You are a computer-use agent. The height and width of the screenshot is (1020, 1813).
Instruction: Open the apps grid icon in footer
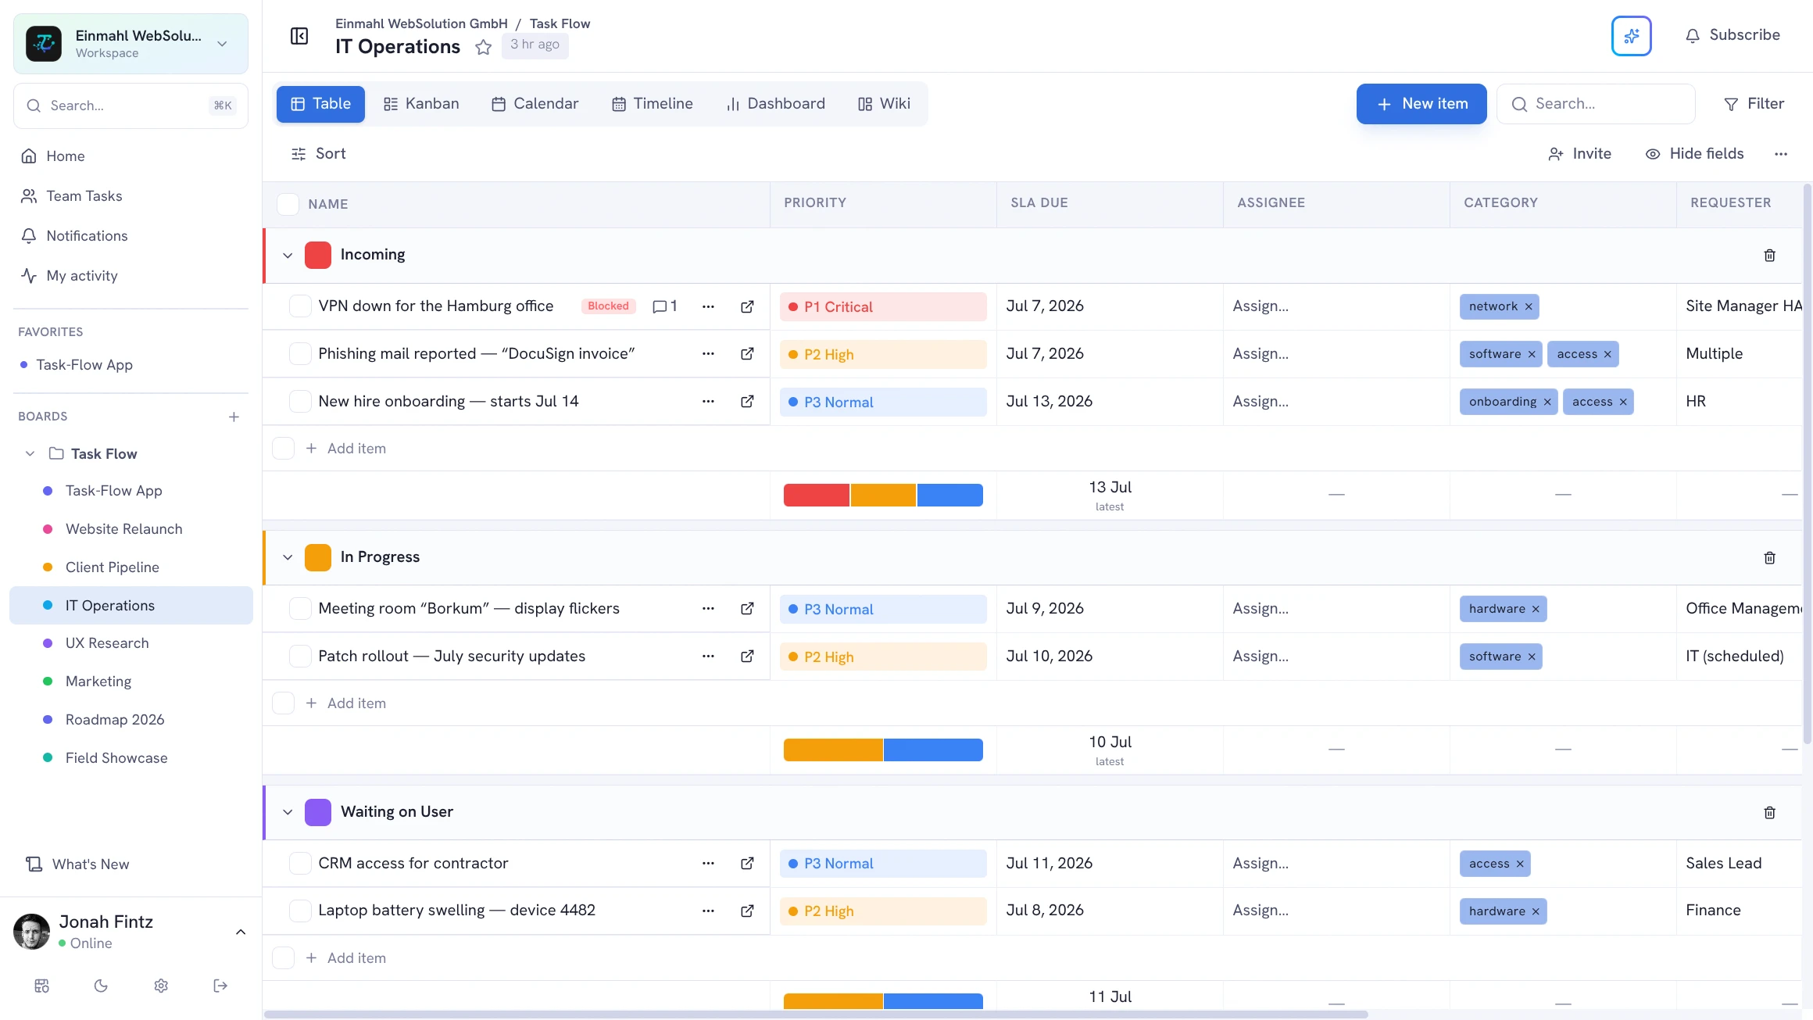pos(42,986)
